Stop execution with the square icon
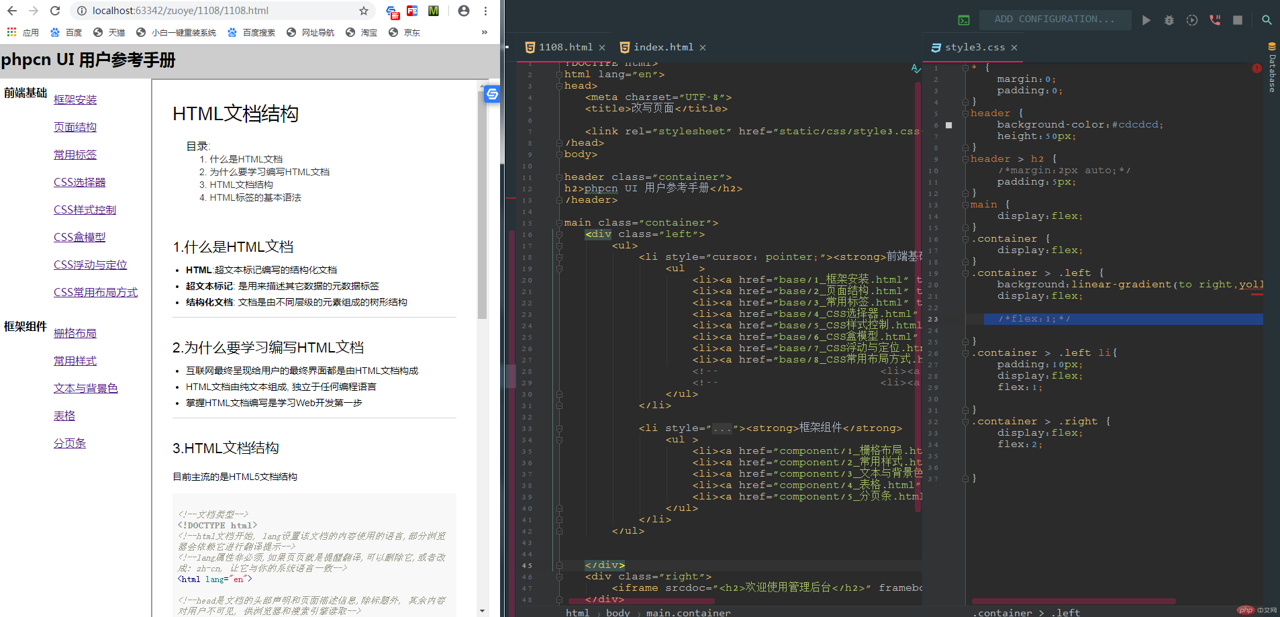1280x617 pixels. coord(1238,20)
